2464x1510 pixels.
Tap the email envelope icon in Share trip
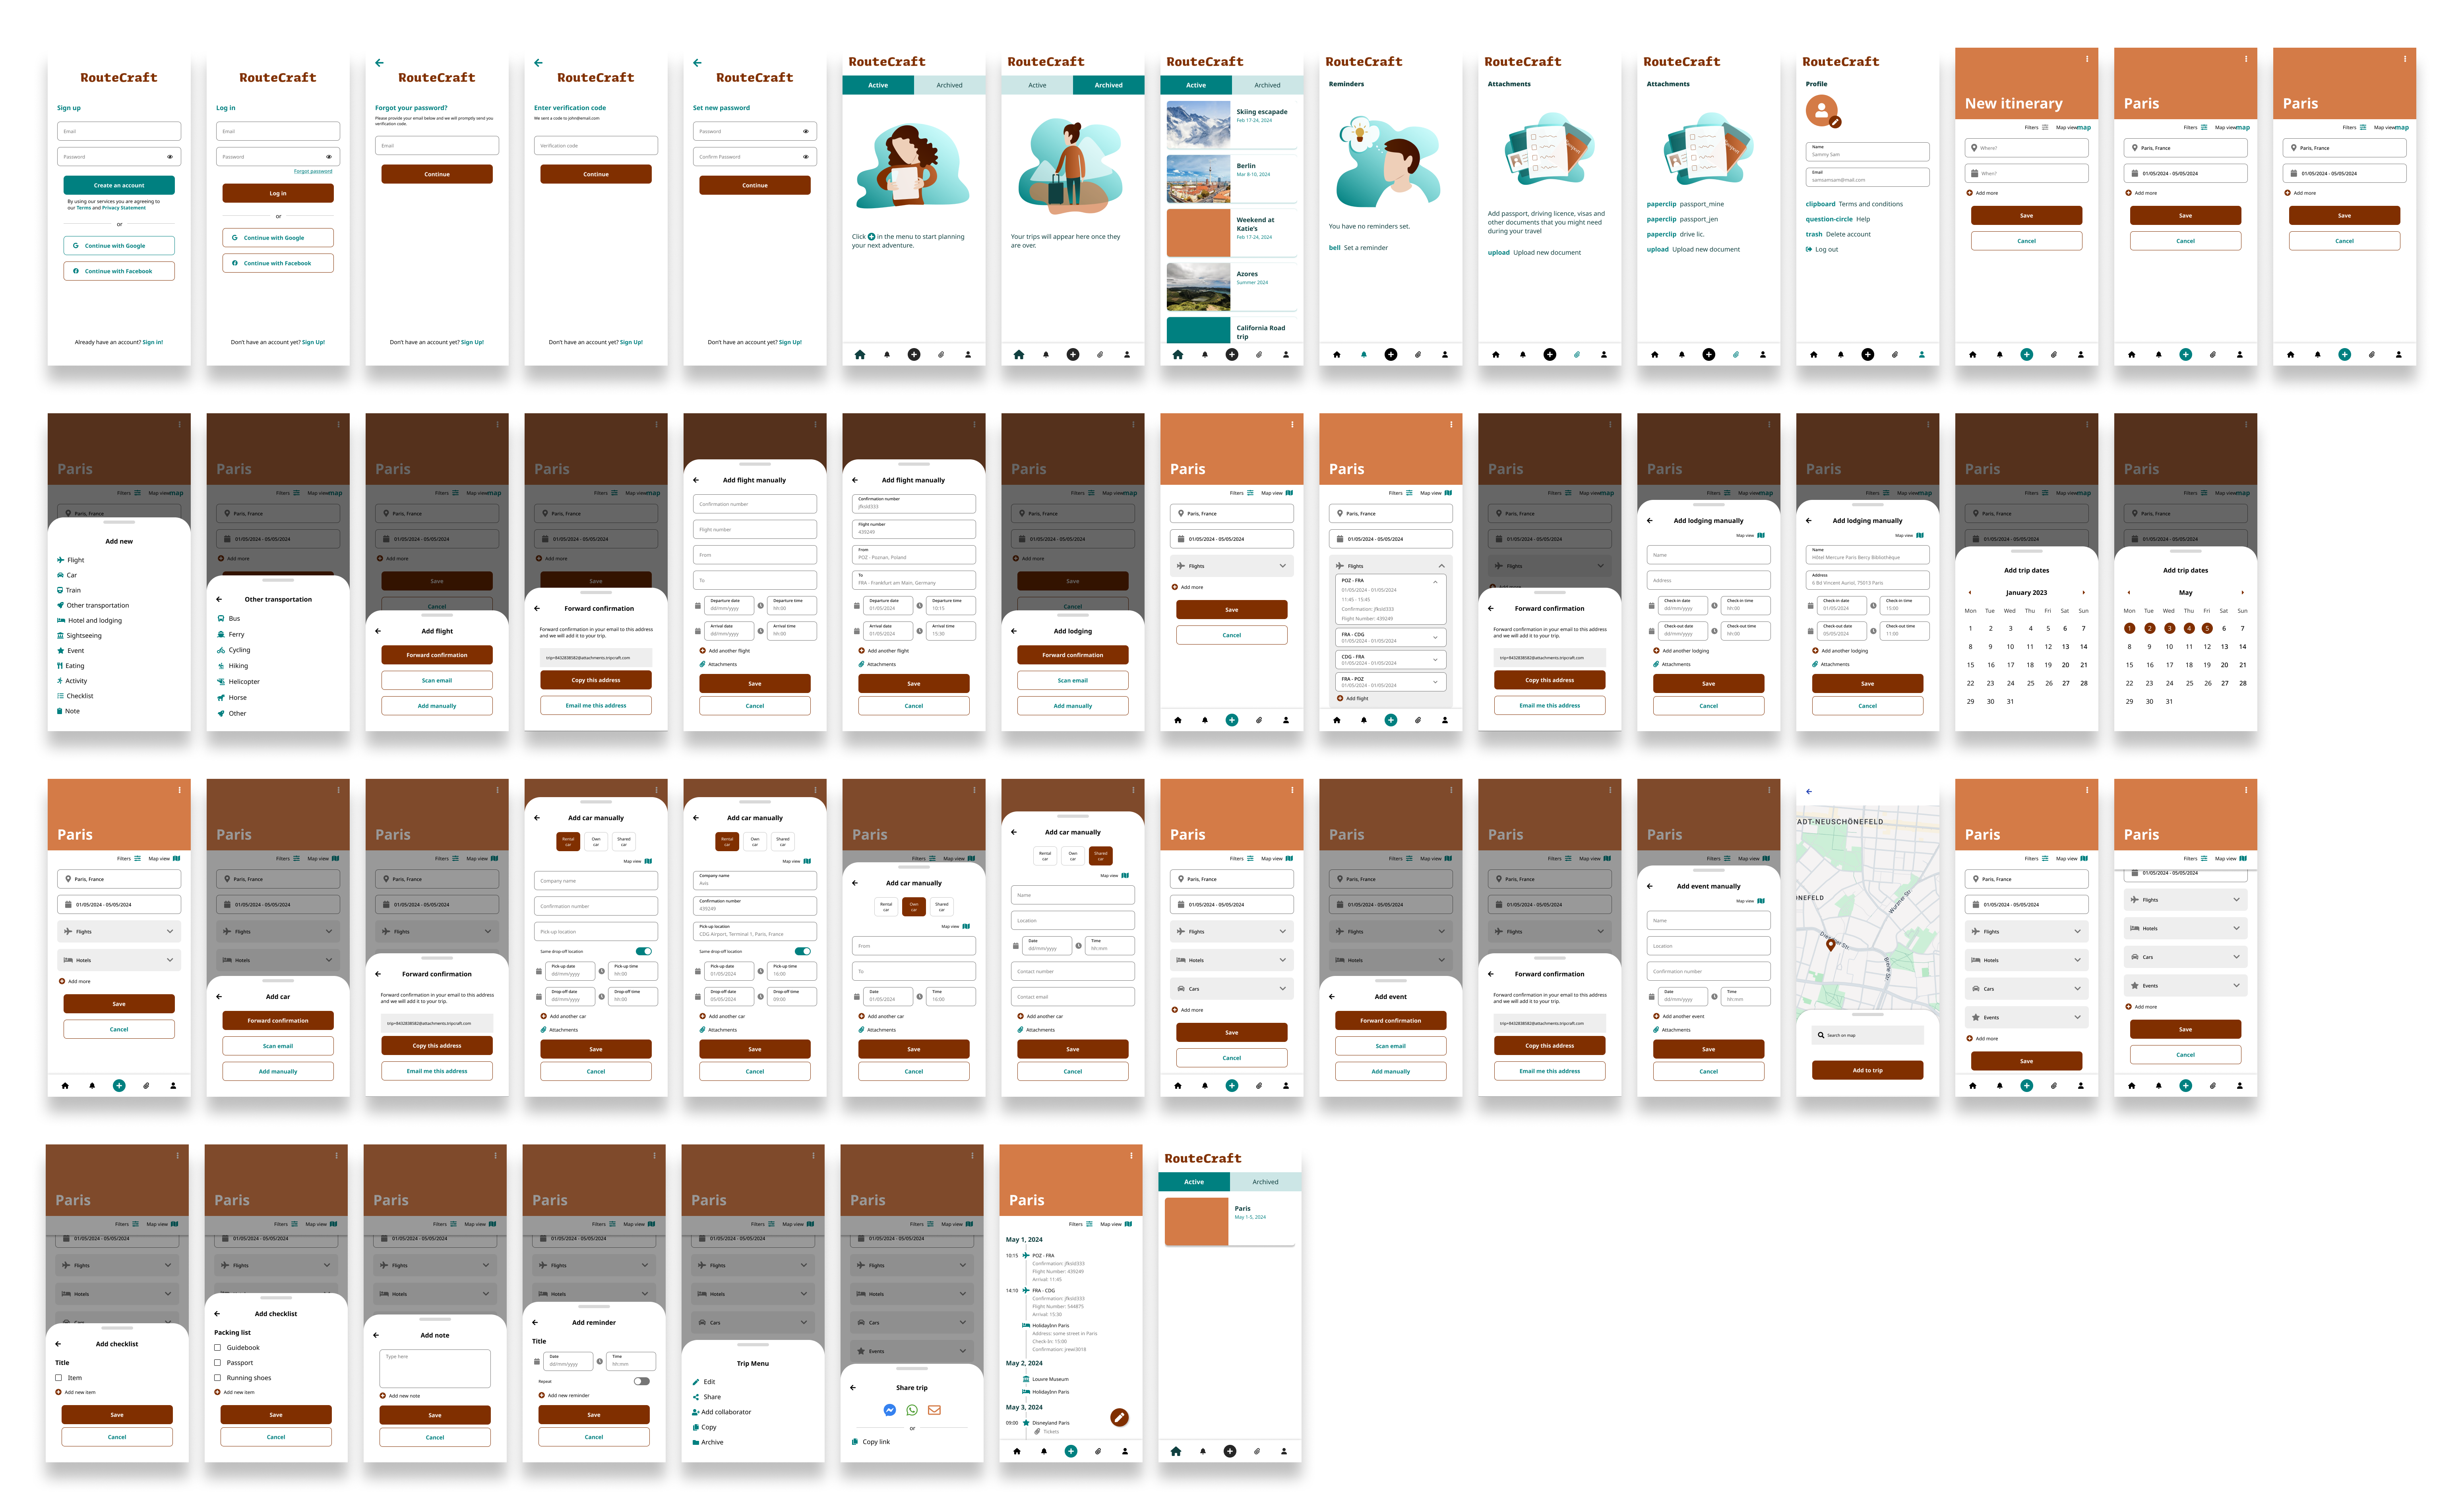[x=934, y=1410]
